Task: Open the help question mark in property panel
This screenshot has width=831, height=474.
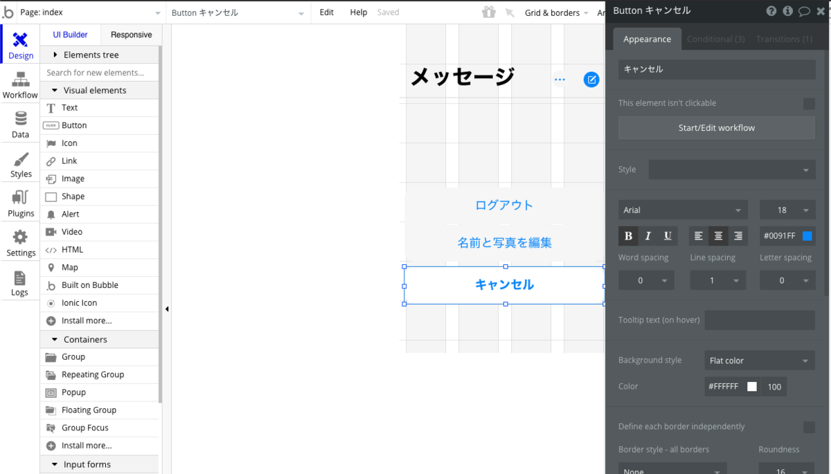Action: pyautogui.click(x=771, y=10)
